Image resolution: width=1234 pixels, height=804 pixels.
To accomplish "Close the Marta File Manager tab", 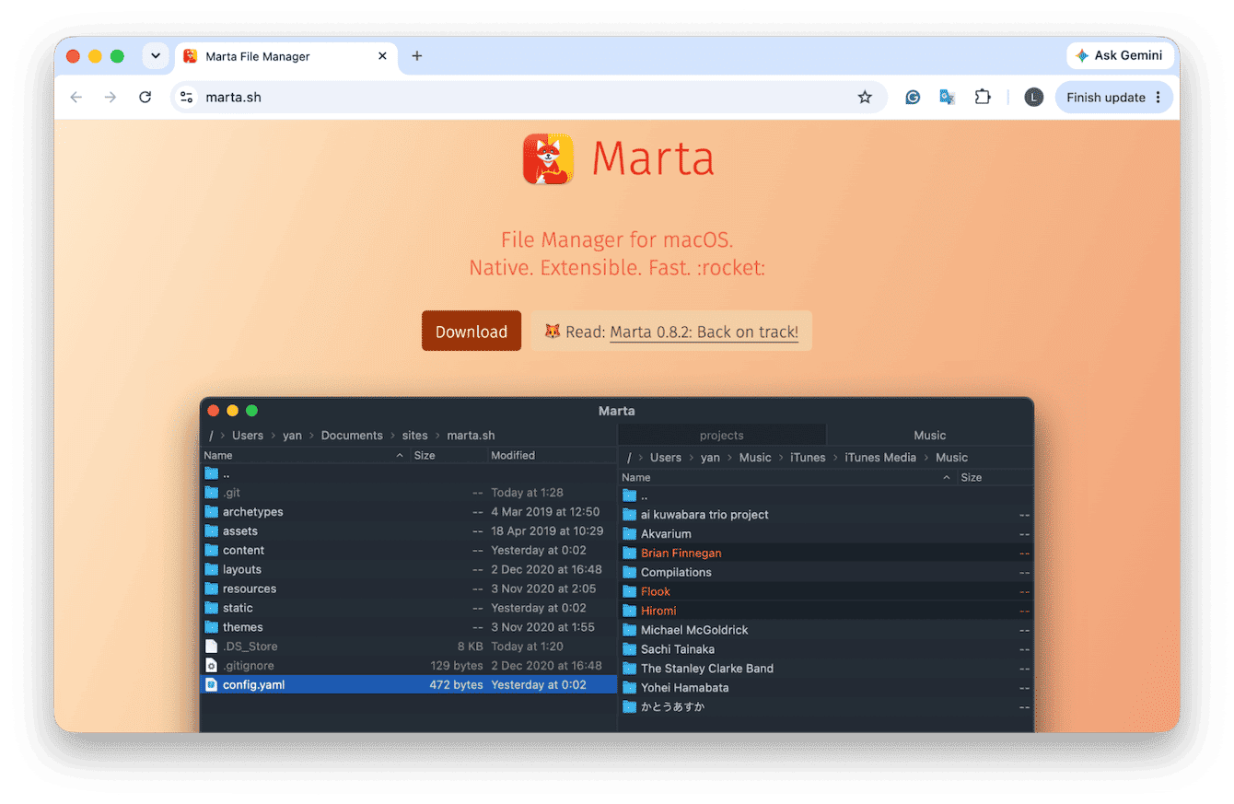I will (x=382, y=56).
